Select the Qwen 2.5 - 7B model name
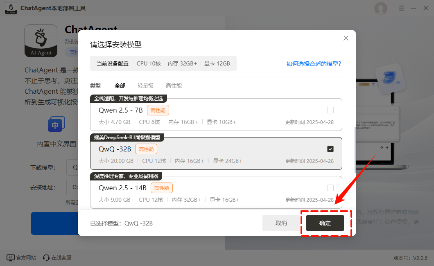 (x=121, y=110)
